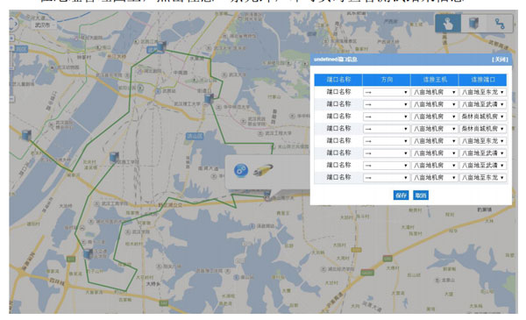Image resolution: width=526 pixels, height=320 pixels.
Task: Click the map zoom level slider bar
Action: coord(11,72)
